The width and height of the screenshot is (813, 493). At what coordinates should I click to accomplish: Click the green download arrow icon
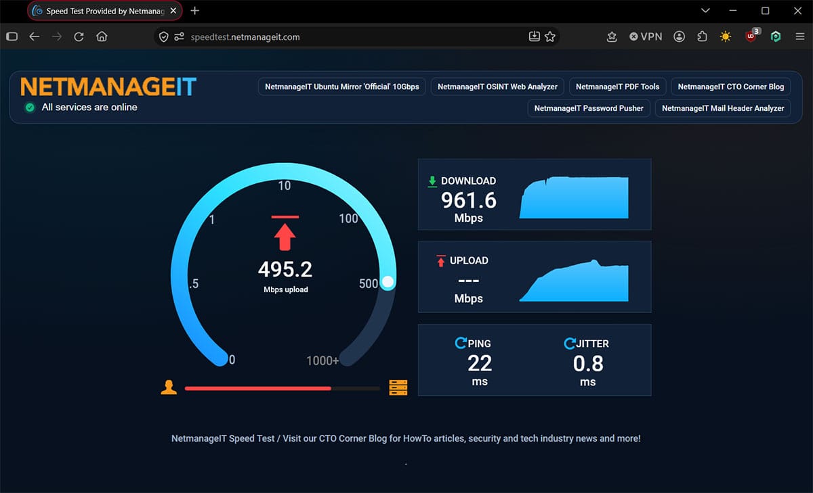(432, 181)
